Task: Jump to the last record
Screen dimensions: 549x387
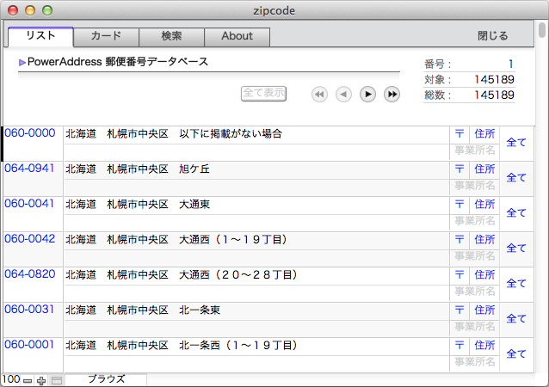Action: (x=392, y=95)
